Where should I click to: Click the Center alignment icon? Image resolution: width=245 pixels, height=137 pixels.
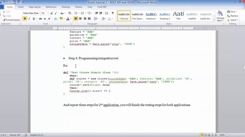pyautogui.click(x=80, y=19)
